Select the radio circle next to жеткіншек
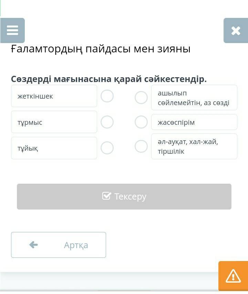Screen dimensions: 248x294 click(107, 96)
